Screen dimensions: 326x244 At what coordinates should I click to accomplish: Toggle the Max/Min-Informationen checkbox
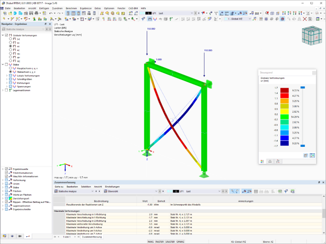(6, 176)
